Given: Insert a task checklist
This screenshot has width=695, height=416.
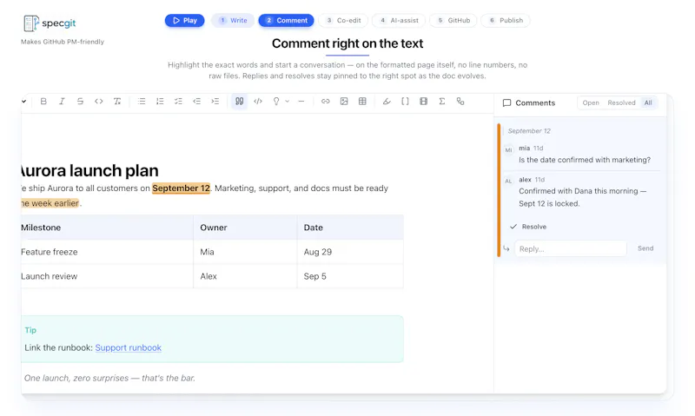Looking at the screenshot, I should (x=178, y=102).
